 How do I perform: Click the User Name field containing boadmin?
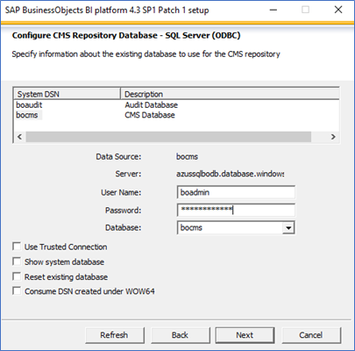(236, 192)
